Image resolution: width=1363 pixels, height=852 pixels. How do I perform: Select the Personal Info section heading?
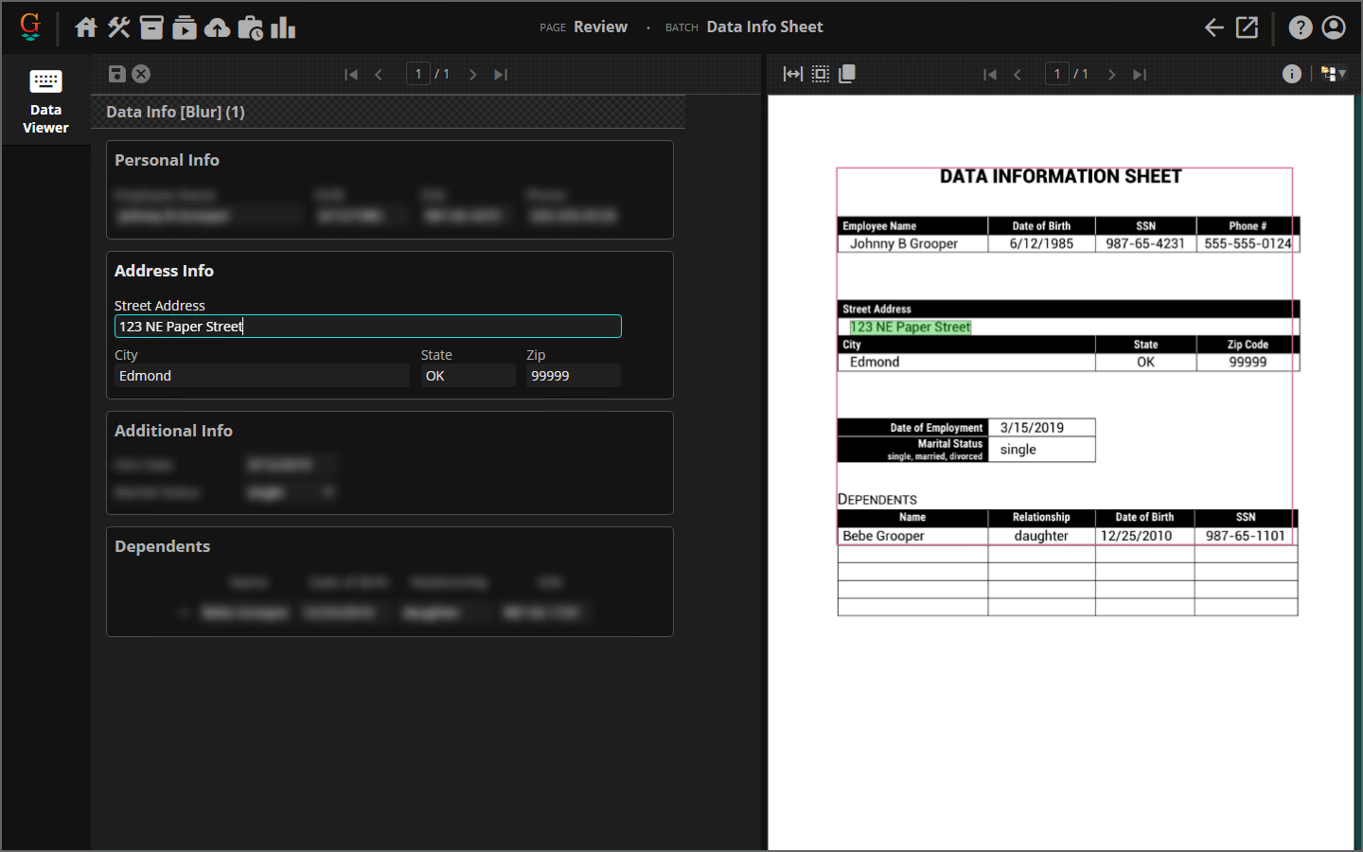click(x=167, y=160)
